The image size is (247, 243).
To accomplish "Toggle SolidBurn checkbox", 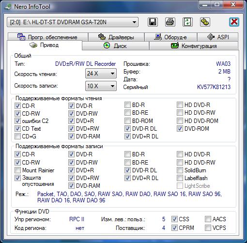I will (180, 170).
